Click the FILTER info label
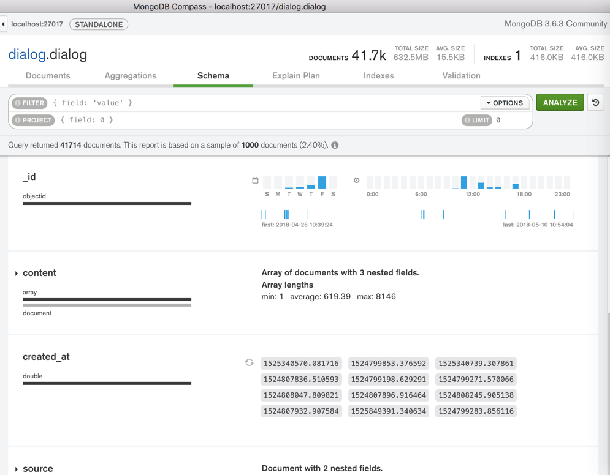Image resolution: width=610 pixels, height=475 pixels. pyautogui.click(x=29, y=103)
